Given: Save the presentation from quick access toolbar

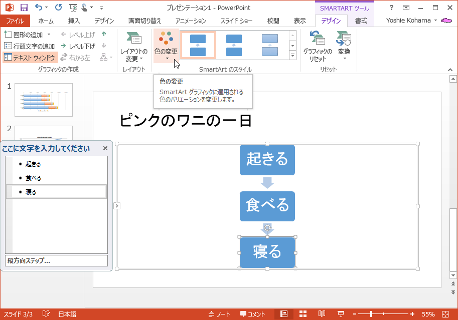Looking at the screenshot, I should (x=24, y=8).
